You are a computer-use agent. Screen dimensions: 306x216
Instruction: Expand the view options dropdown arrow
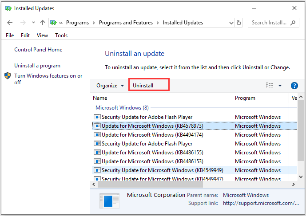tap(280, 86)
